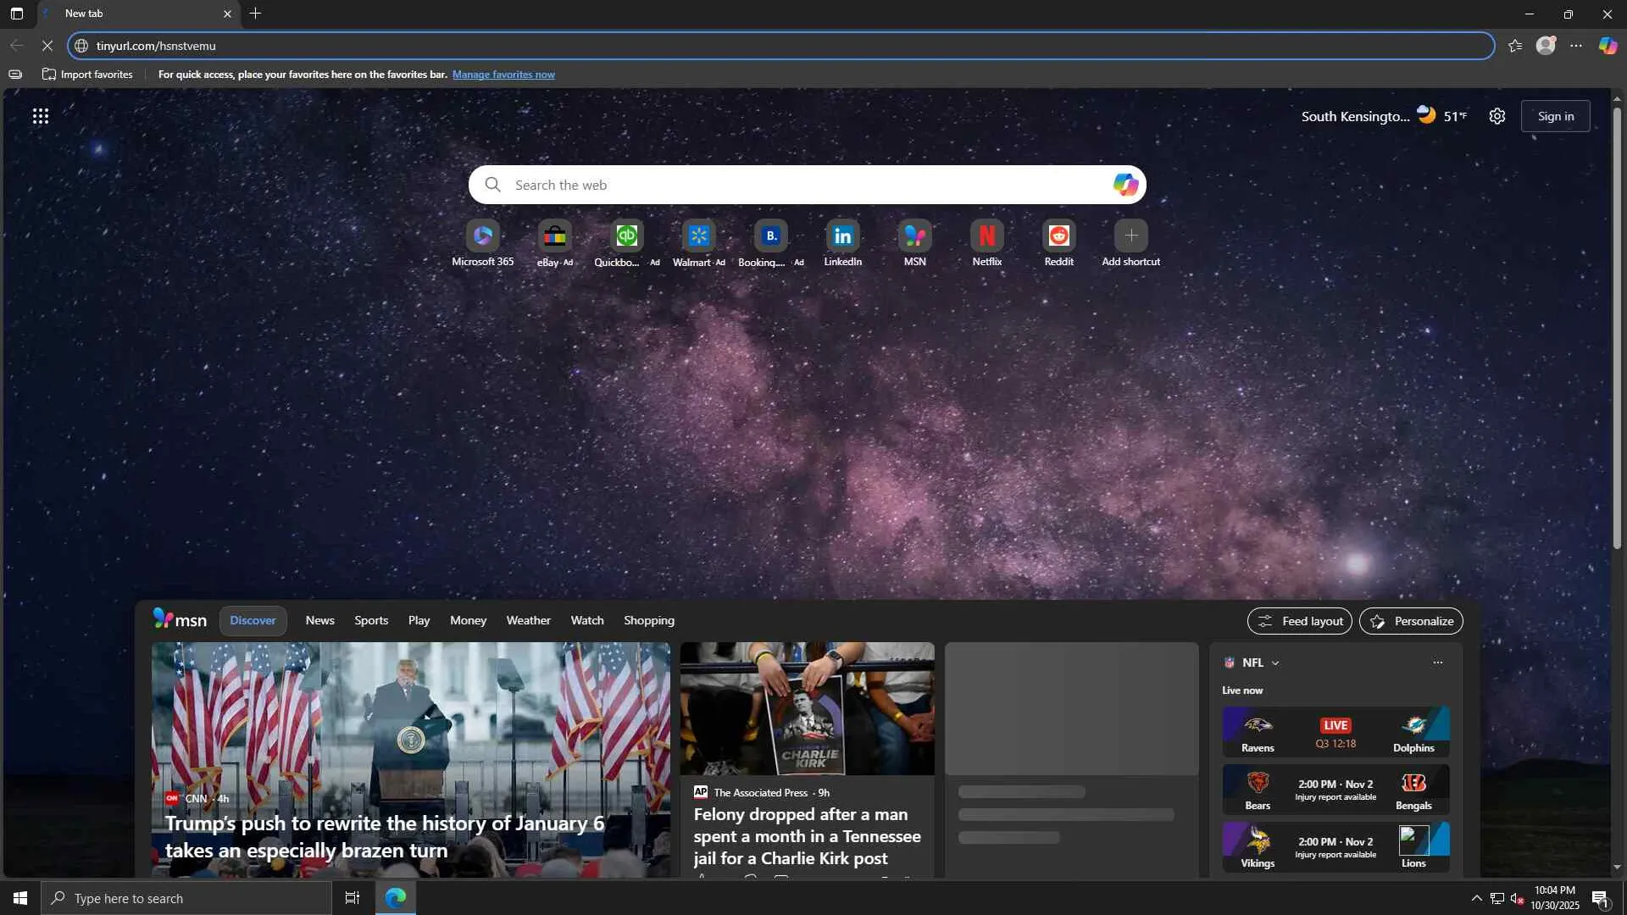This screenshot has width=1627, height=915.
Task: Expand the NFL league dropdown
Action: [1275, 663]
